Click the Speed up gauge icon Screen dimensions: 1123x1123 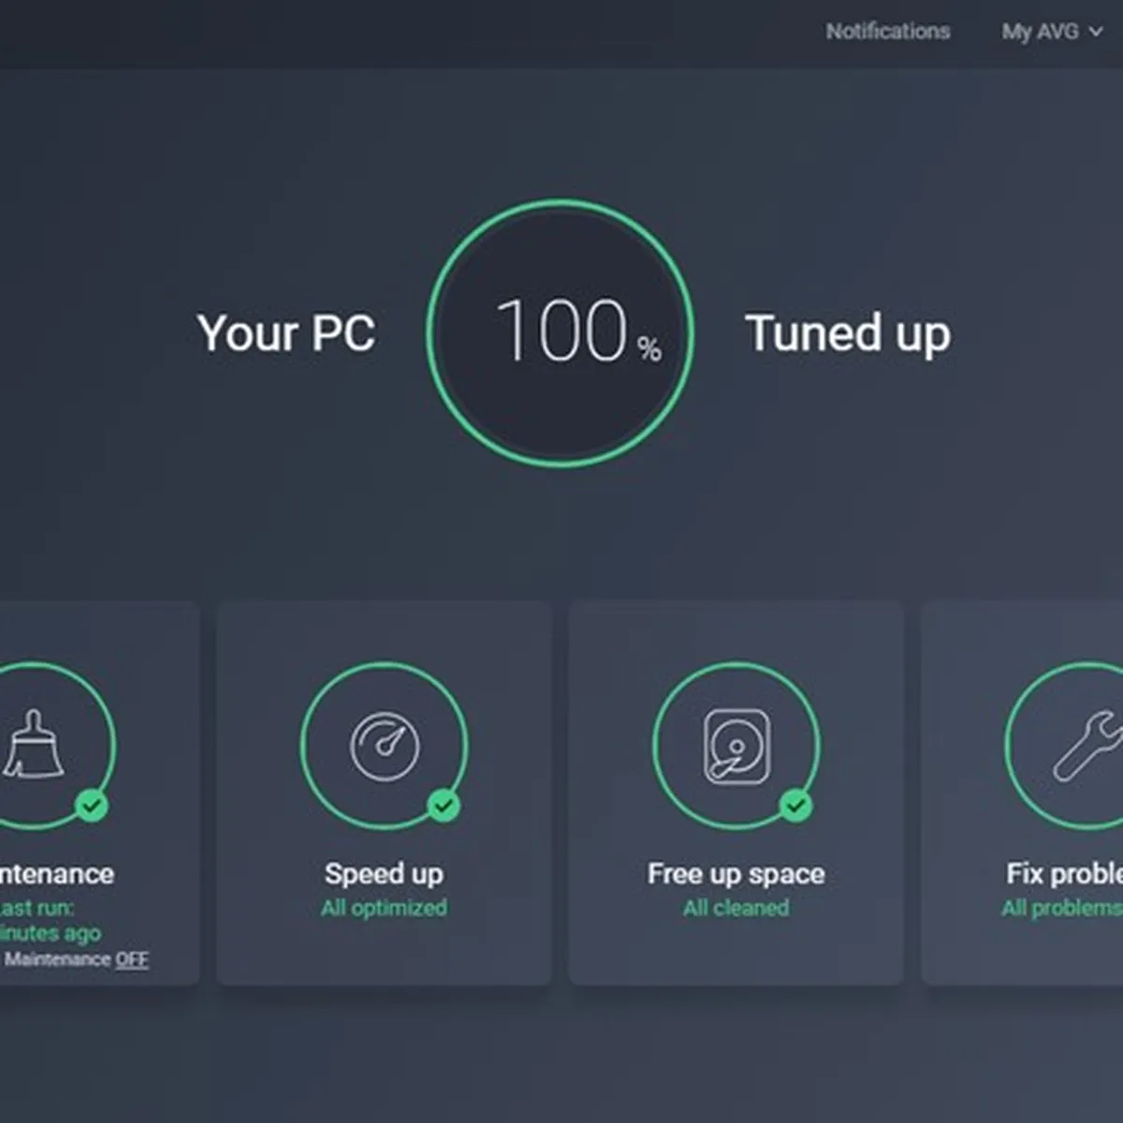tap(385, 746)
